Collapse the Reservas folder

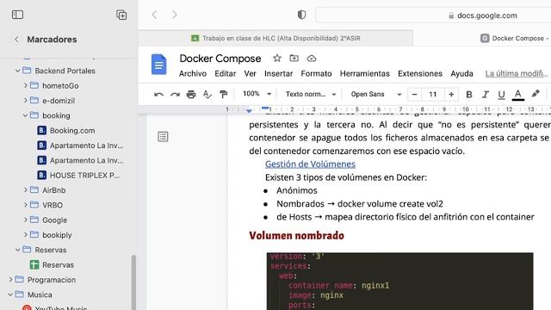(17, 250)
